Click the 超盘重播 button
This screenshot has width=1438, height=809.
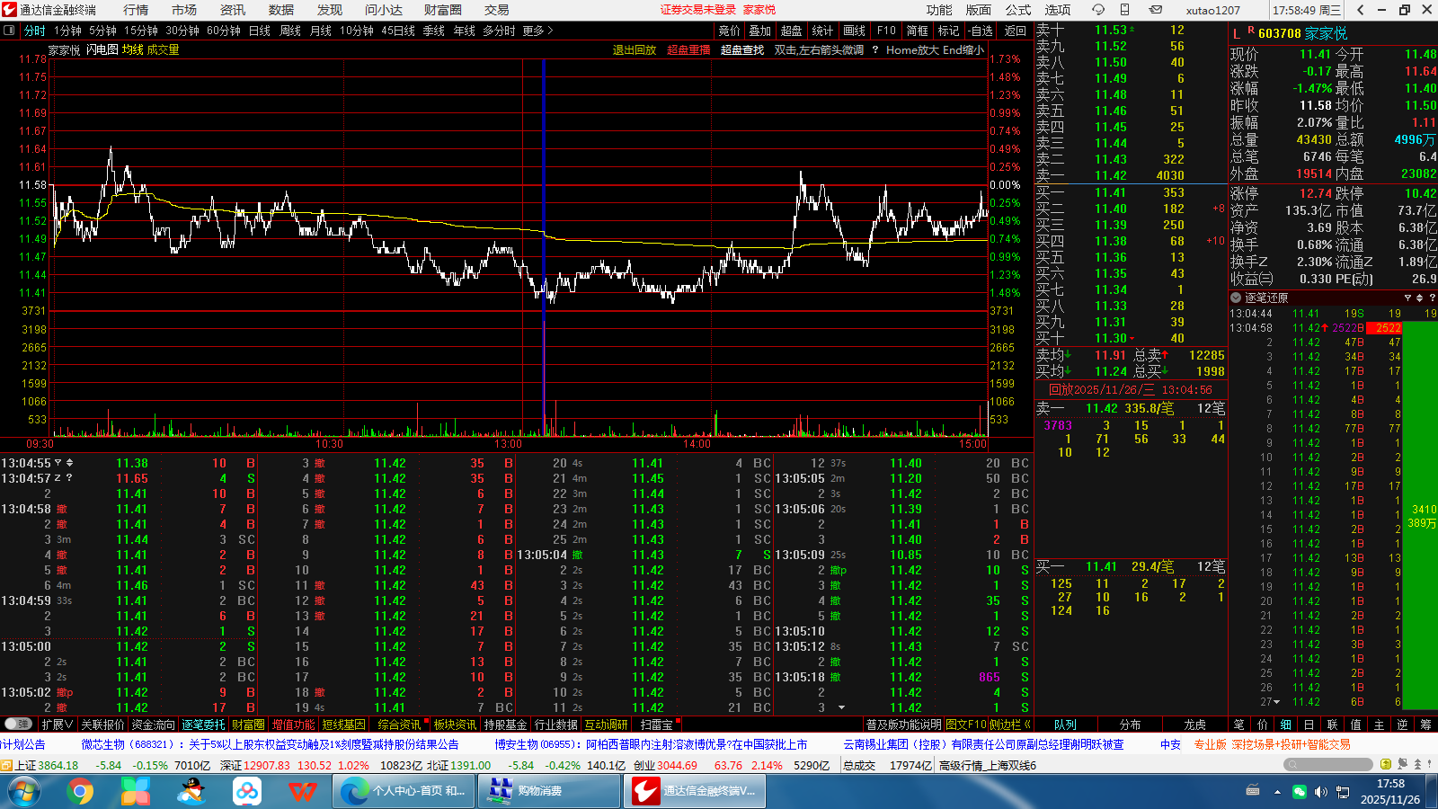[x=688, y=50]
